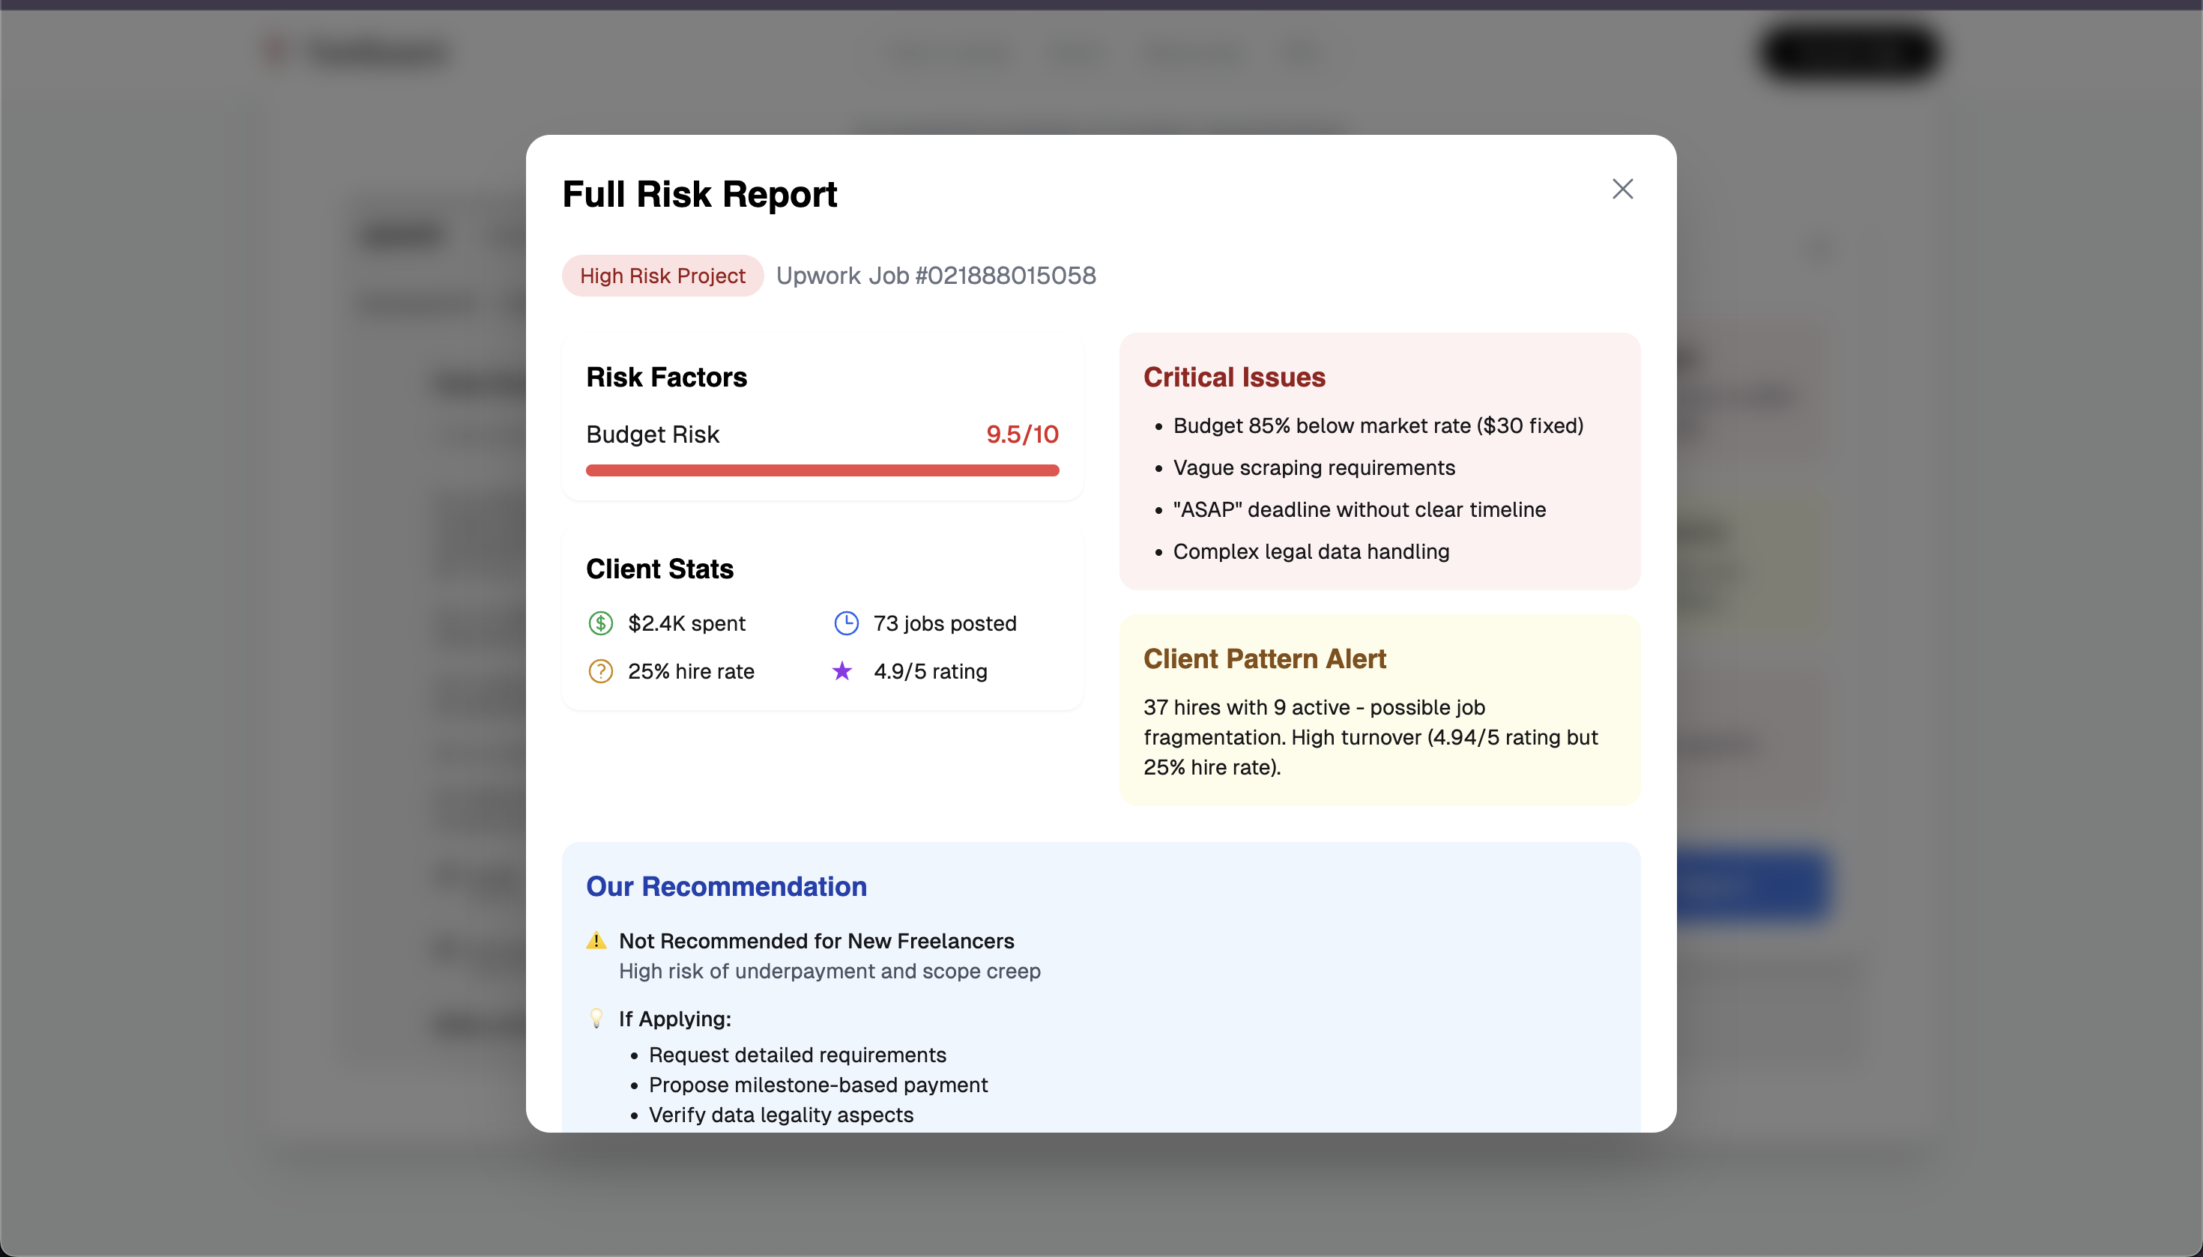Click the lightbulb icon beside If Applying
This screenshot has height=1257, width=2203.
[596, 1018]
